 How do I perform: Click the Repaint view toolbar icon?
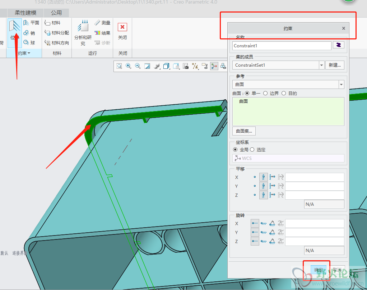pos(147,66)
